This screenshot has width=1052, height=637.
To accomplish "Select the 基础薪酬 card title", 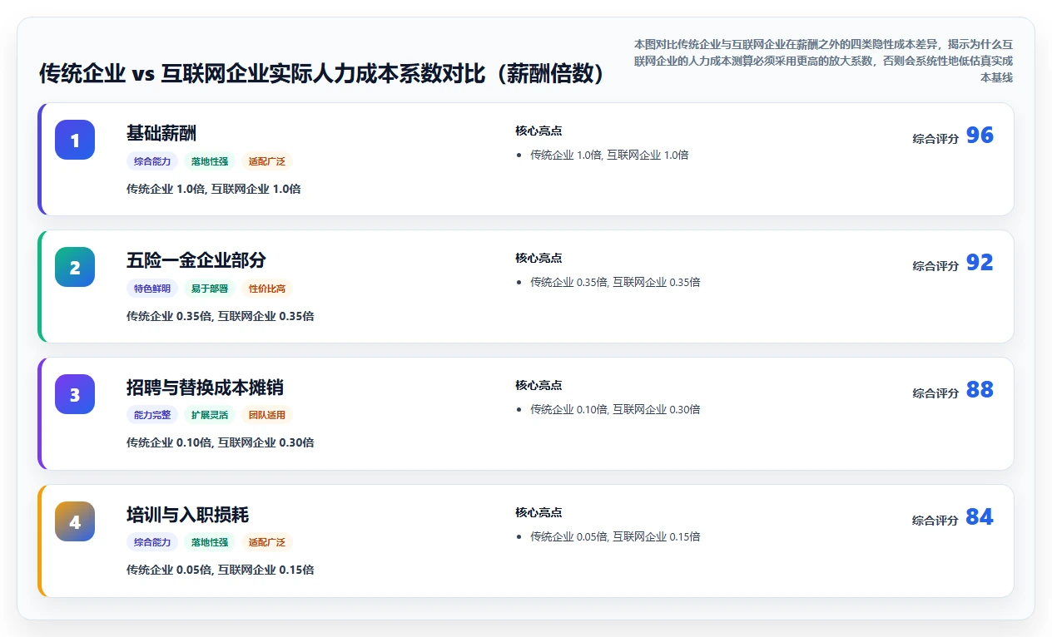I will [x=161, y=133].
